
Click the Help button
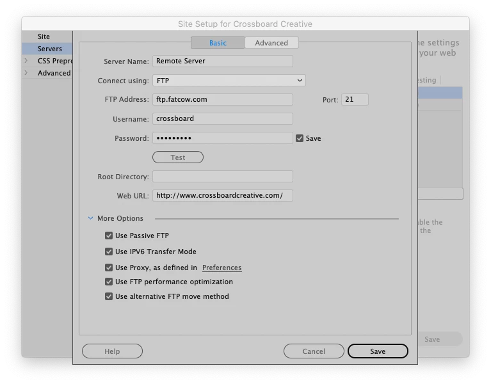[x=112, y=351]
